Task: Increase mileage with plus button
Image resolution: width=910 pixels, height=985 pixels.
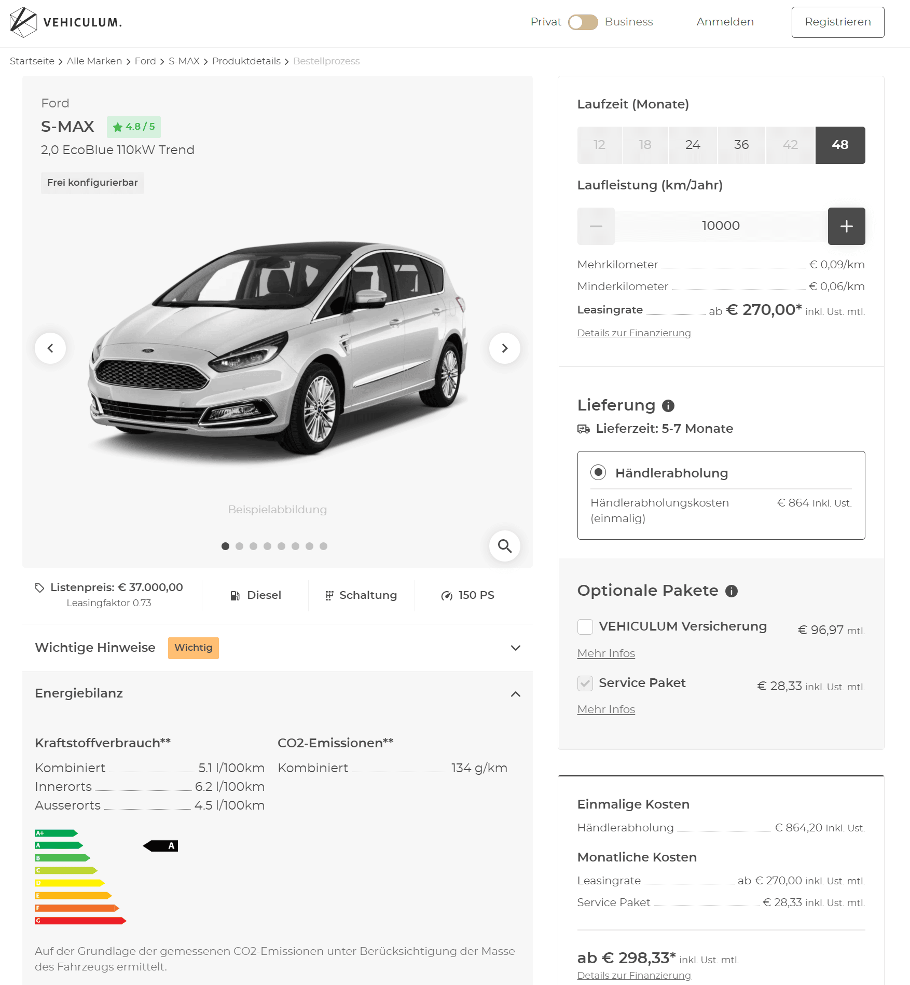Action: tap(846, 226)
